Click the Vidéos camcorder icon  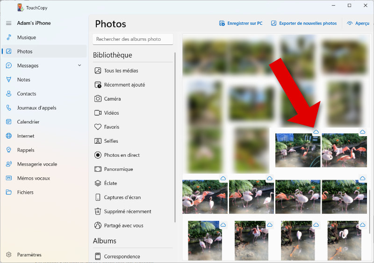(98, 113)
